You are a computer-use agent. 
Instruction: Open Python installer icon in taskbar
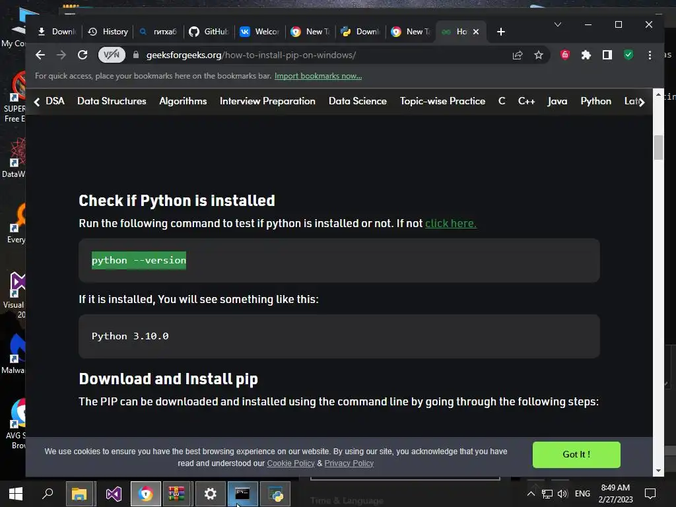275,494
